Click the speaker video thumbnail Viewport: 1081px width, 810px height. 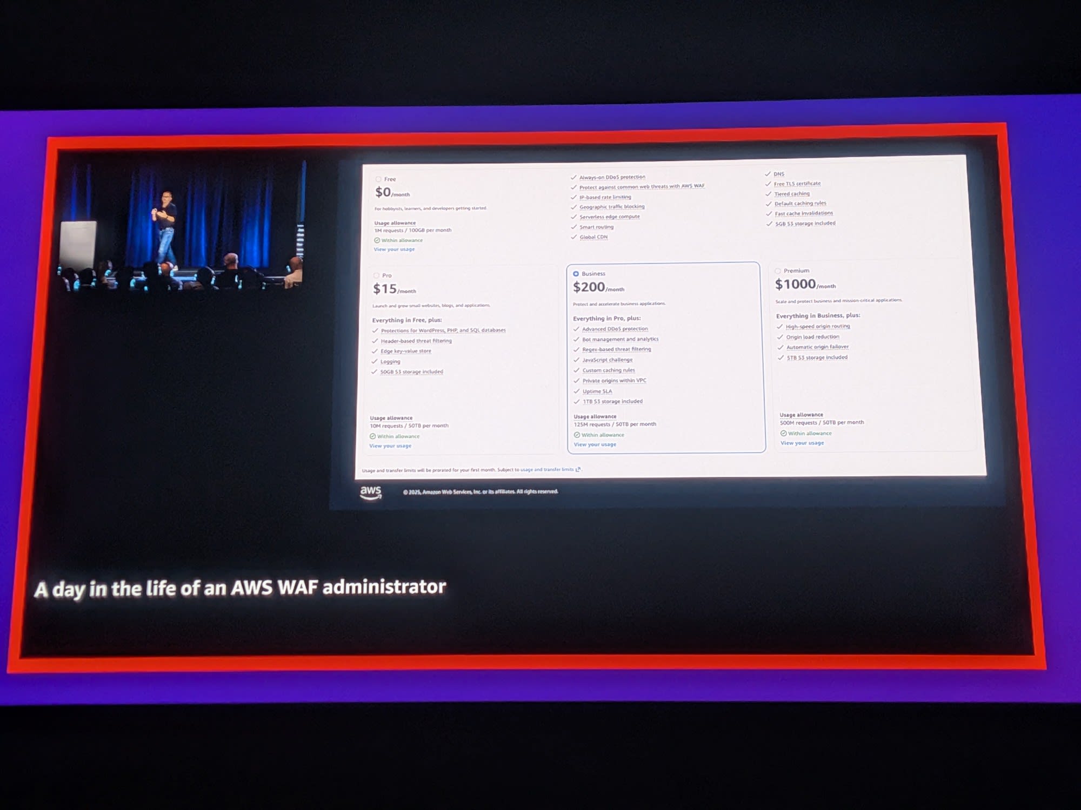point(181,227)
